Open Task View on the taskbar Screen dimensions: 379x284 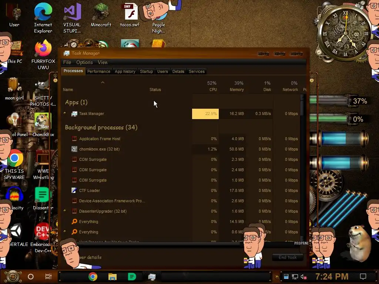pos(48,277)
